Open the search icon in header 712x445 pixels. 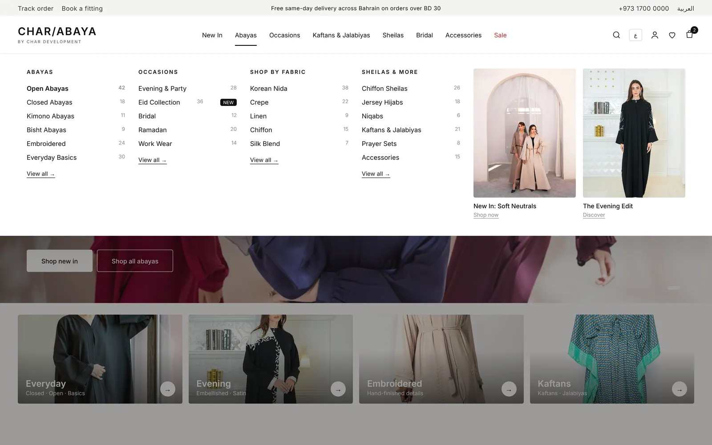(616, 35)
